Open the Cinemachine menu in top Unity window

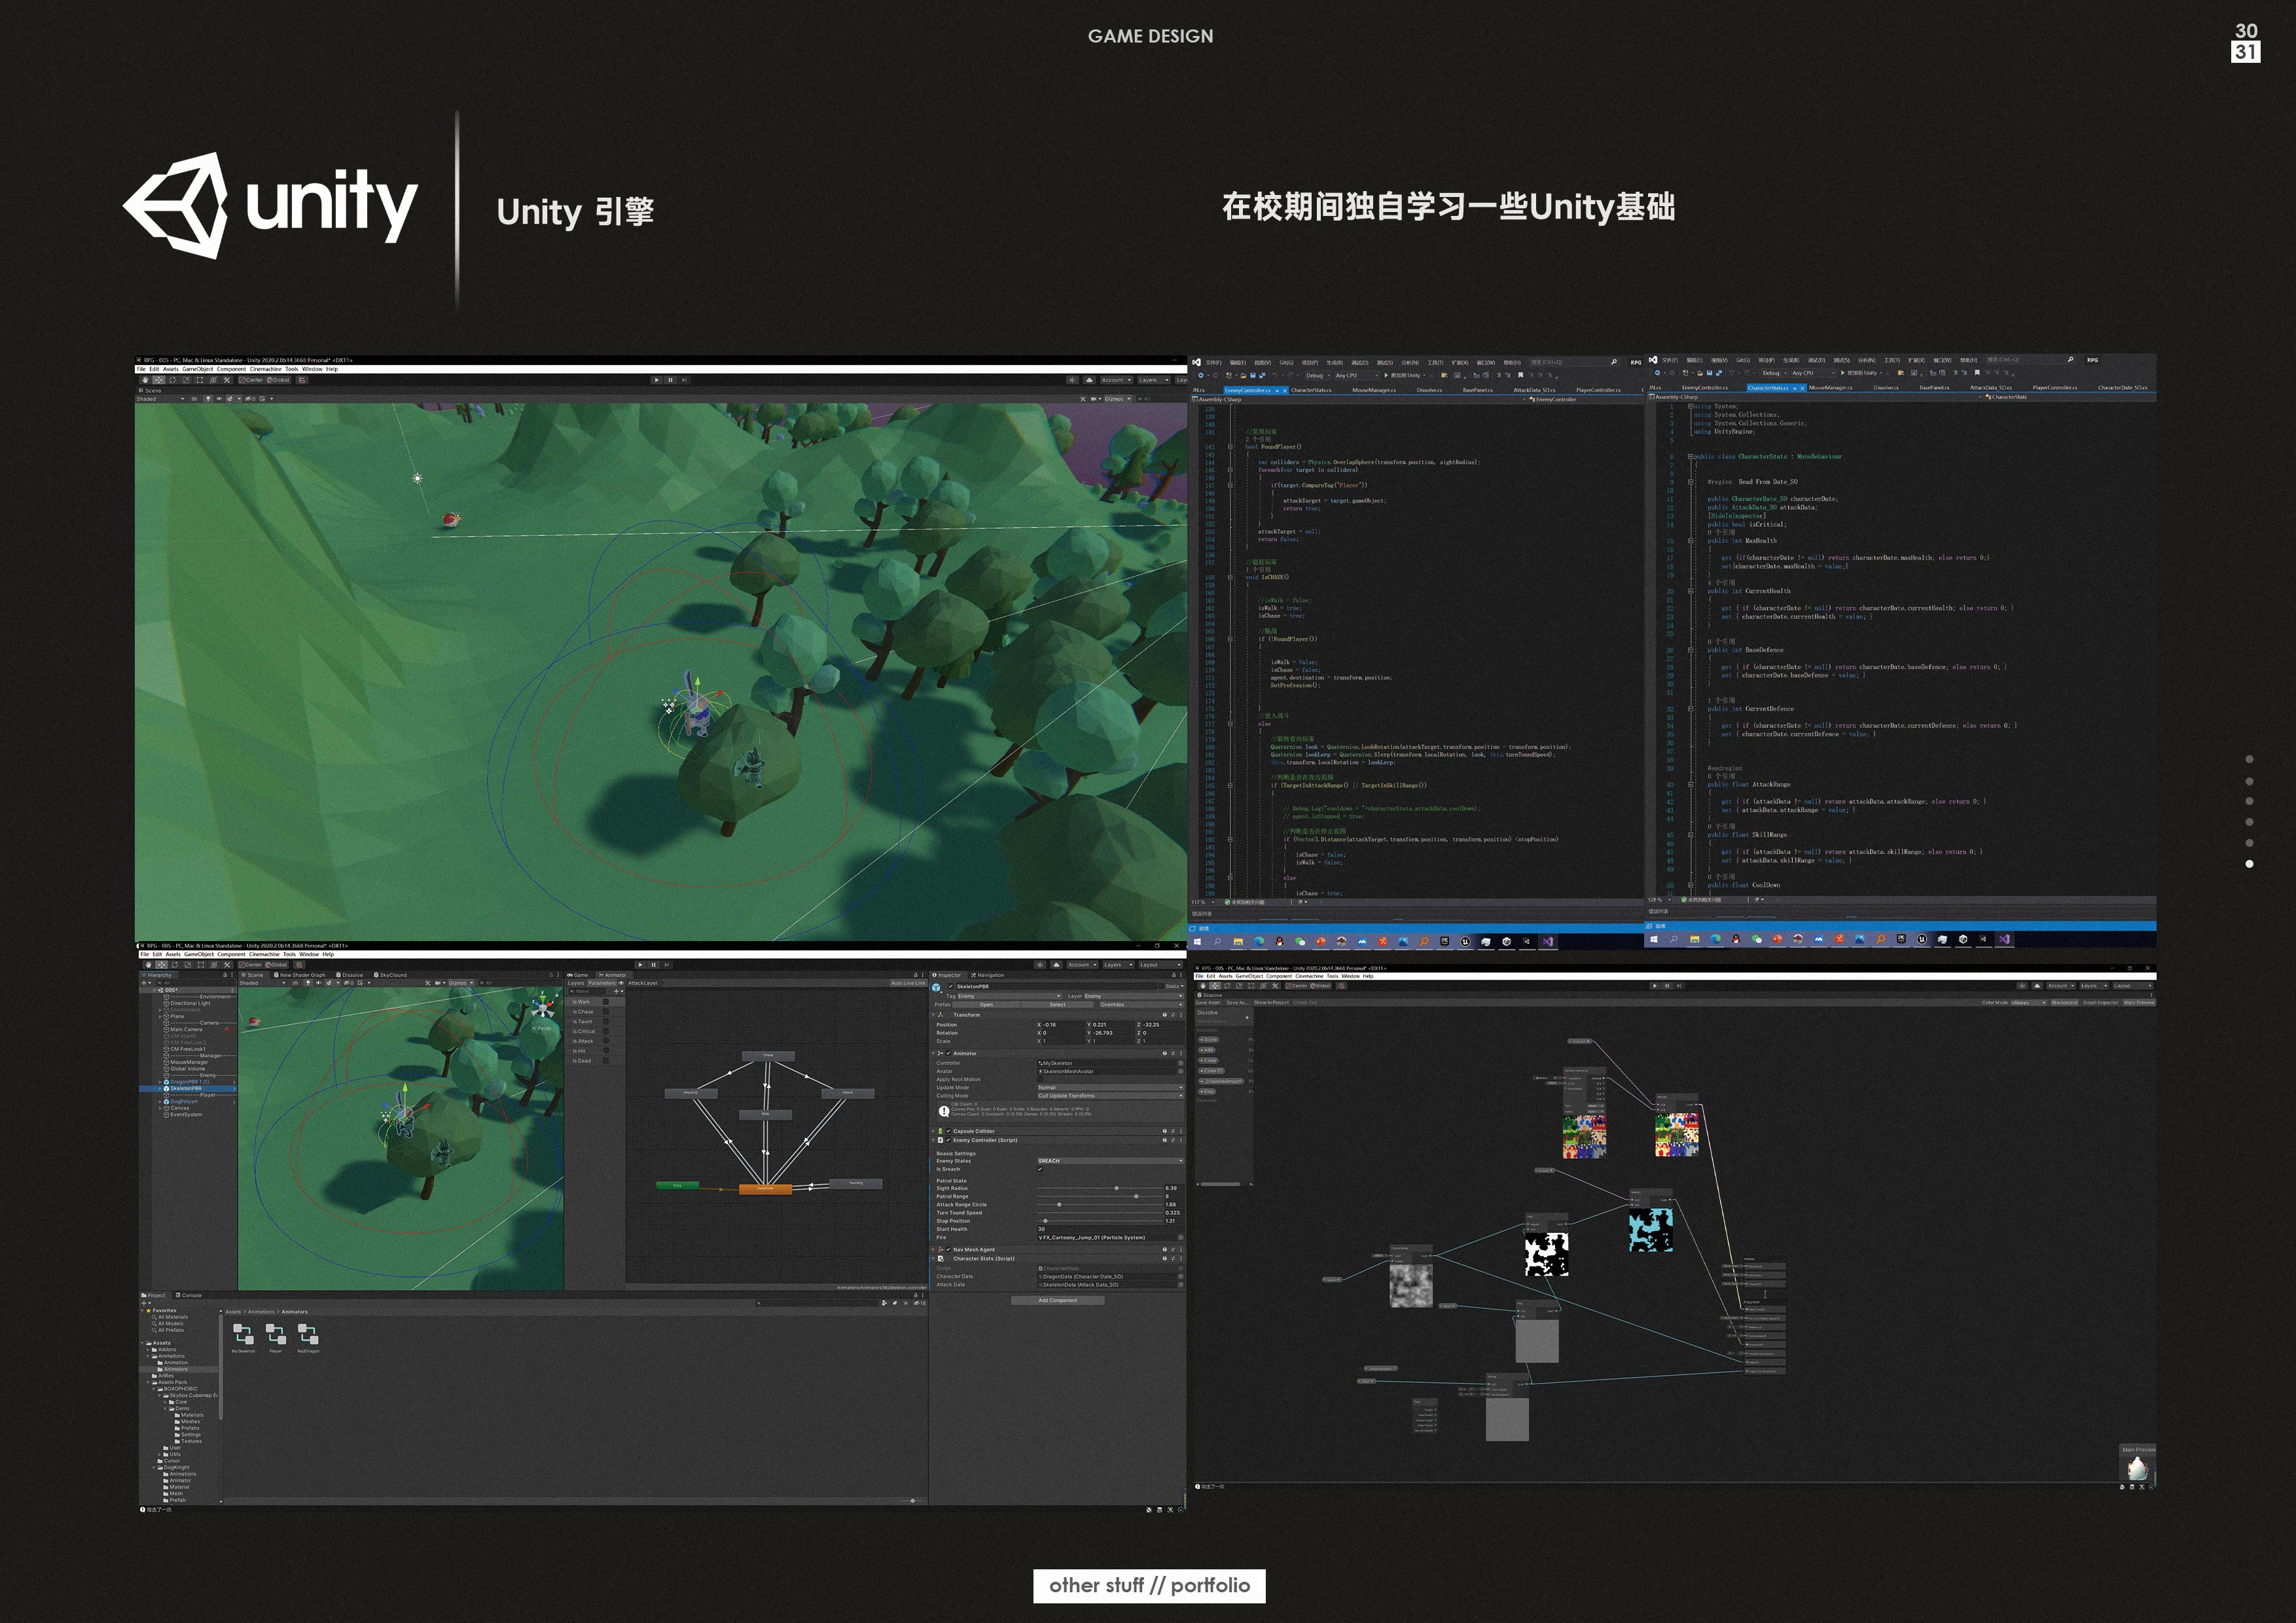(265, 369)
